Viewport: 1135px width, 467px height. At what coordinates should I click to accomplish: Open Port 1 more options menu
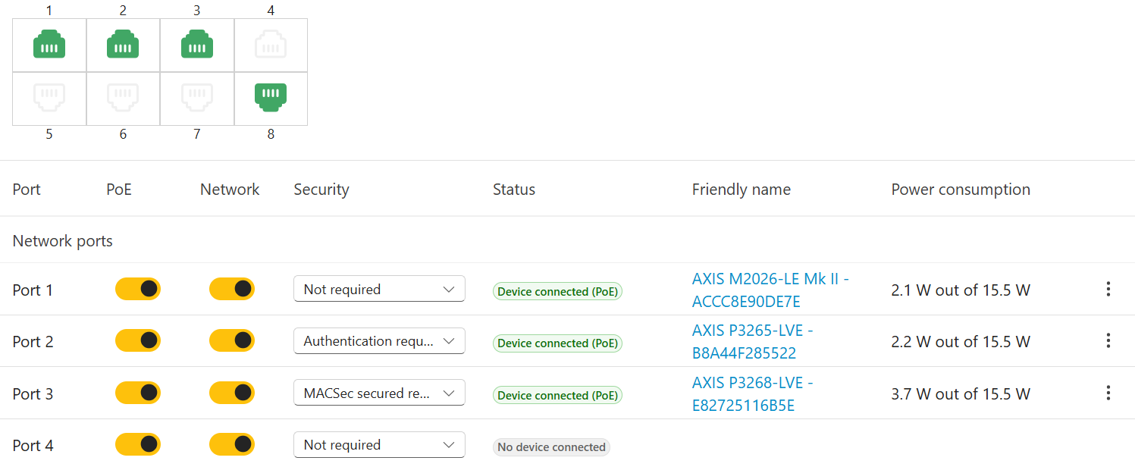click(x=1108, y=289)
